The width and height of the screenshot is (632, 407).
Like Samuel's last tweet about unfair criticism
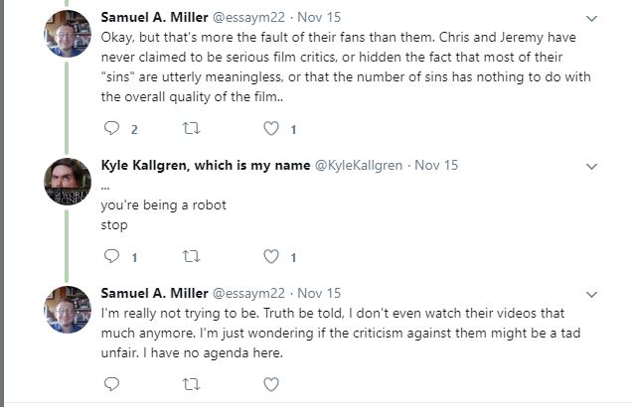point(271,384)
